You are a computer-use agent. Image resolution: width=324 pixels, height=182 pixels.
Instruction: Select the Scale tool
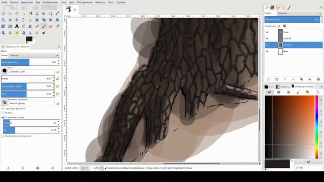pyautogui.click(x=44, y=20)
